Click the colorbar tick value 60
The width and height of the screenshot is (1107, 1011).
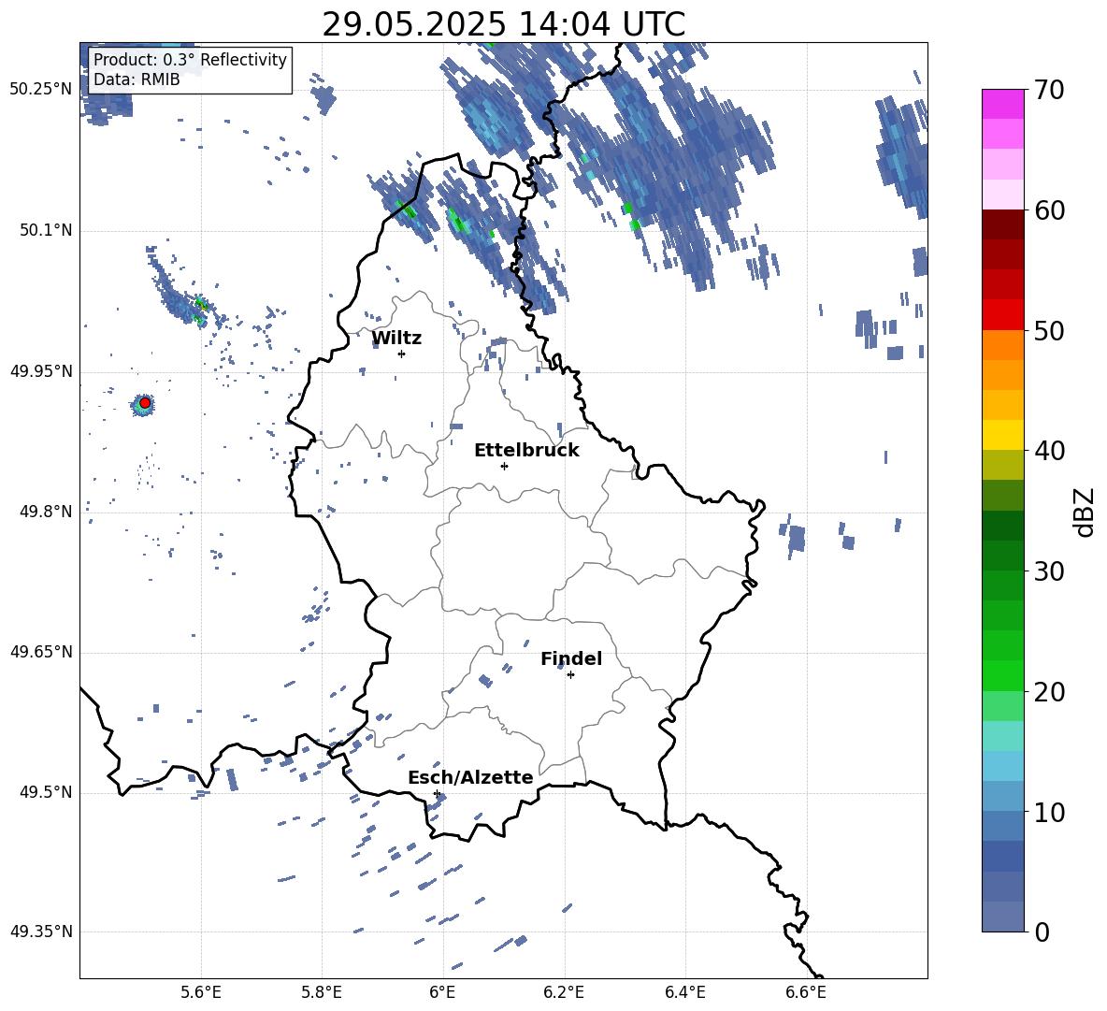click(x=1049, y=210)
